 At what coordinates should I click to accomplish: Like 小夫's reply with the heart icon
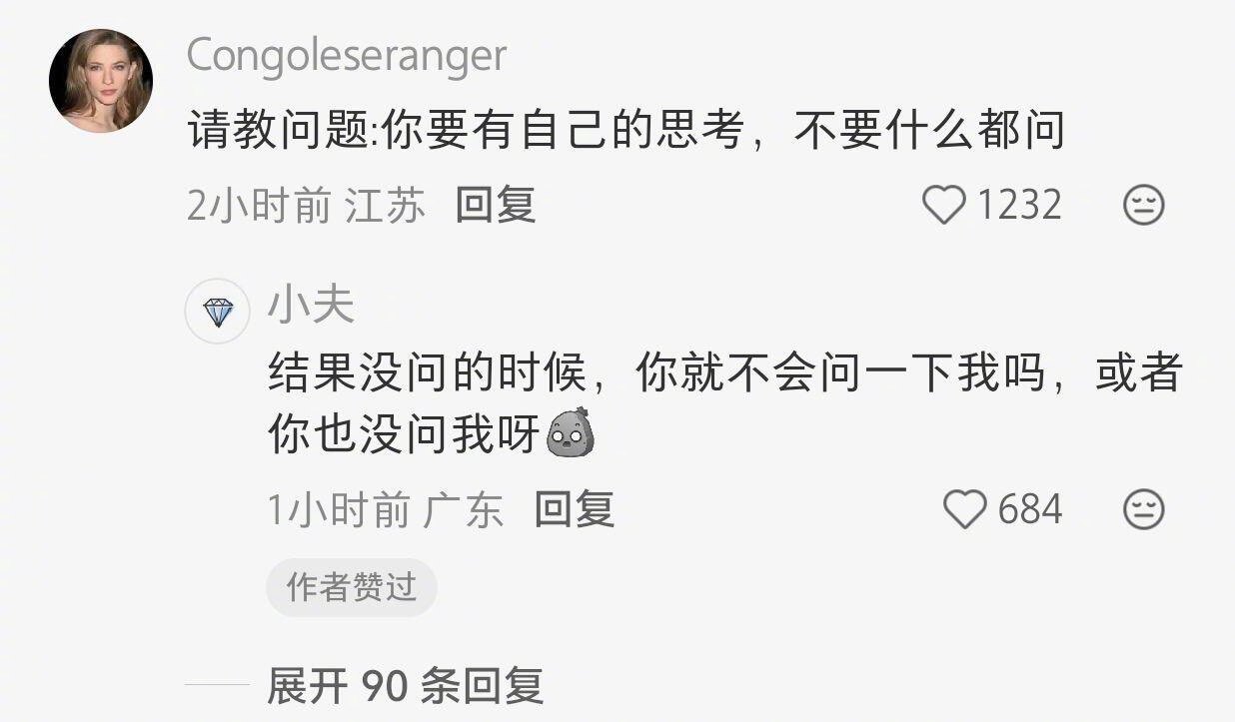click(965, 510)
